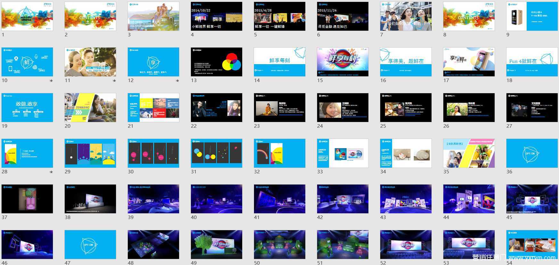Viewport: 559px width, 265px height.
Task: Select slide 27 dark profile slide
Action: (532, 108)
